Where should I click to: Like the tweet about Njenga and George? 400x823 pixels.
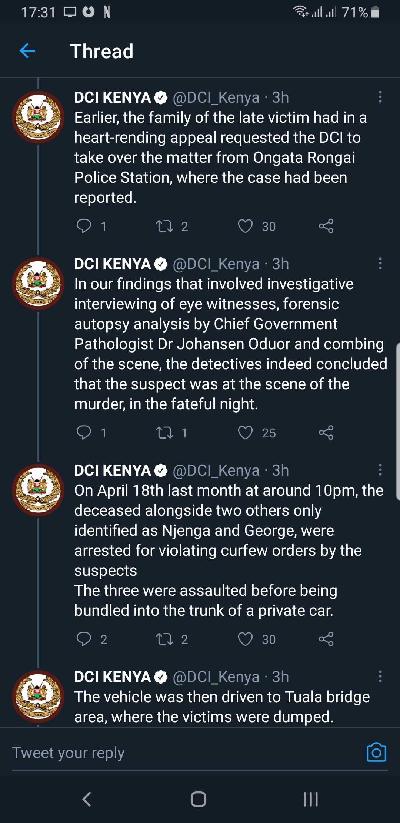click(x=245, y=639)
